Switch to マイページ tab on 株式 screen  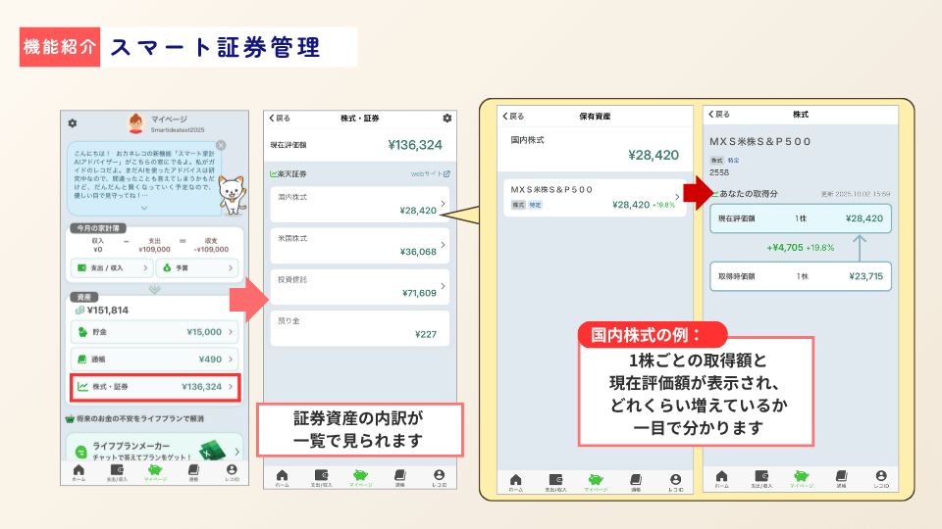pos(800,478)
